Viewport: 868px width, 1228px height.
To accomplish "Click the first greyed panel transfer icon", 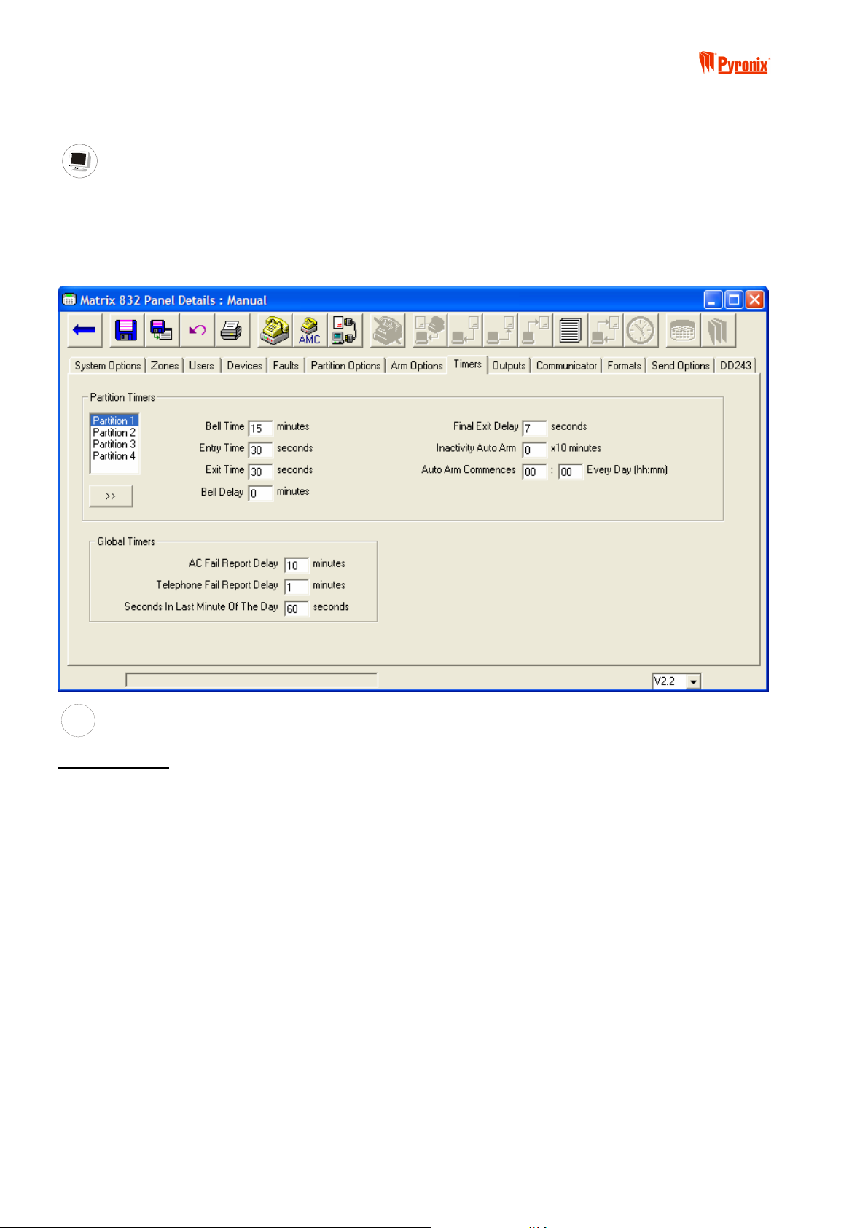I will pos(430,331).
